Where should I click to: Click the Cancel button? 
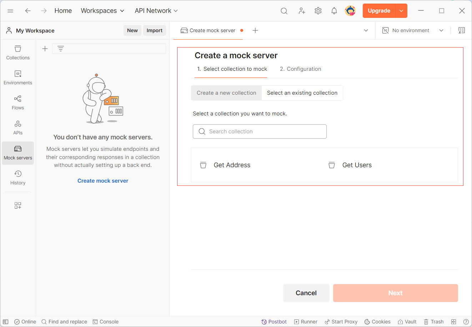tap(306, 293)
